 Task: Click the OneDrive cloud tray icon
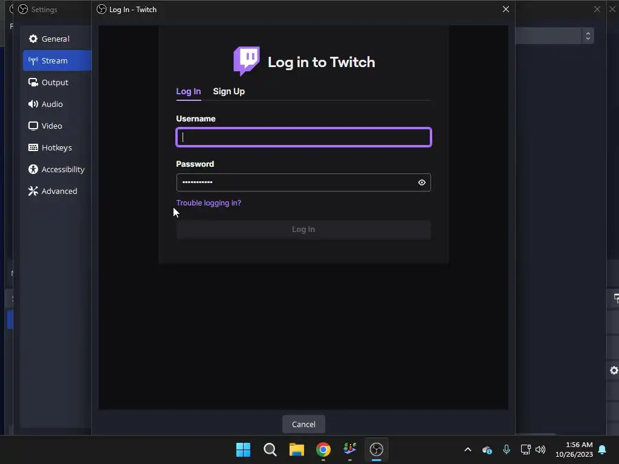click(x=487, y=449)
